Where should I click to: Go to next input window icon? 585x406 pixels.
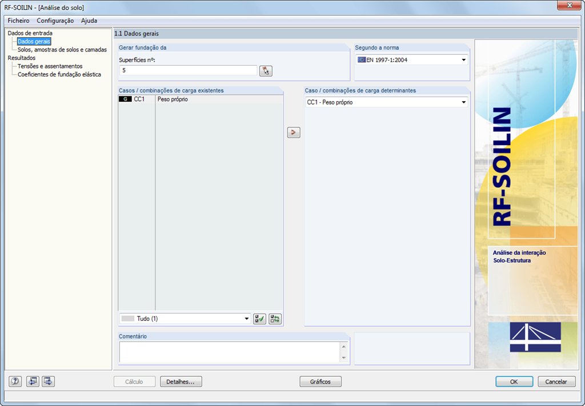click(48, 381)
